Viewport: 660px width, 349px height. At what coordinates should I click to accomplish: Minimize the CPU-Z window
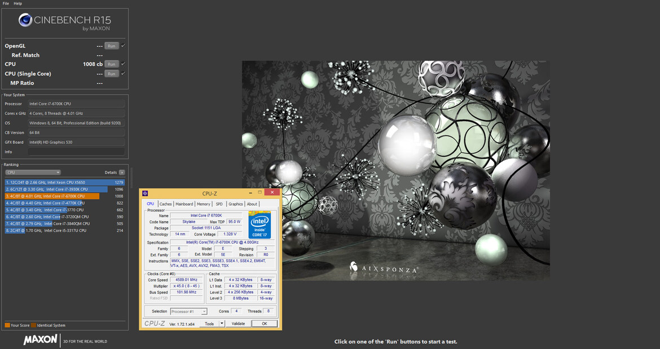[250, 193]
